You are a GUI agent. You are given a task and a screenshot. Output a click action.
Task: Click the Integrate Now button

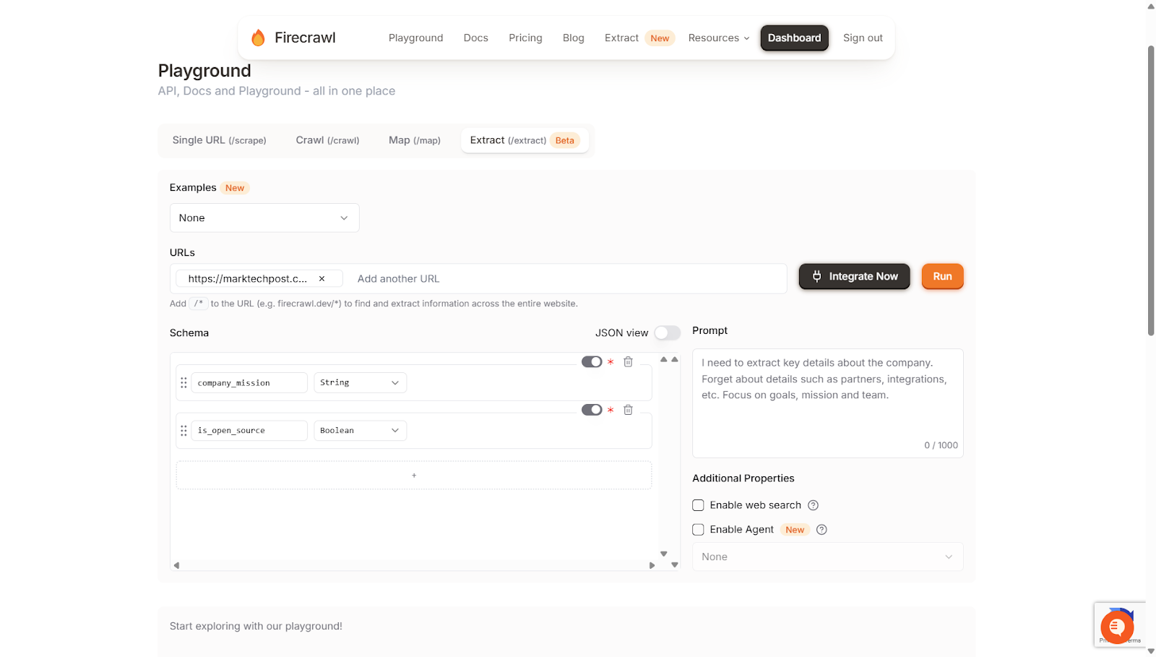click(x=855, y=277)
